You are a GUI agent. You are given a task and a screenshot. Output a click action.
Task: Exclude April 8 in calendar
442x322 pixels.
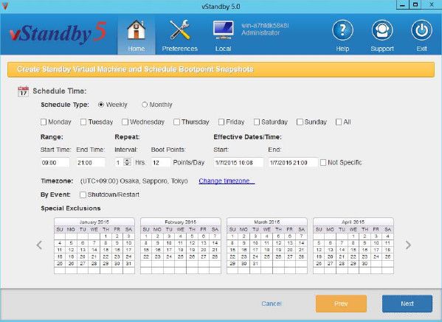pyautogui.click(x=353, y=243)
